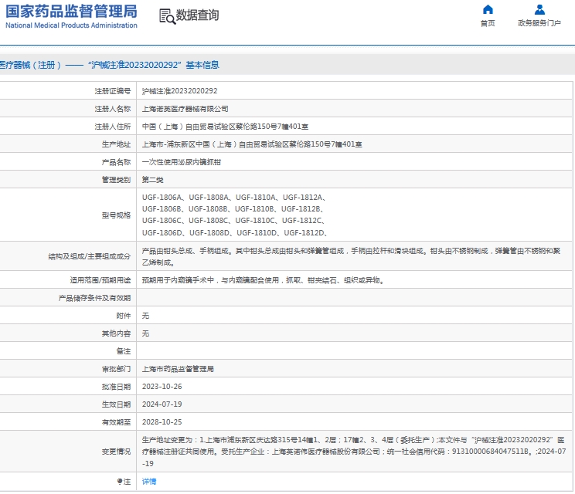Click the 注册证编号 row label
This screenshot has width=575, height=494.
tap(113, 91)
